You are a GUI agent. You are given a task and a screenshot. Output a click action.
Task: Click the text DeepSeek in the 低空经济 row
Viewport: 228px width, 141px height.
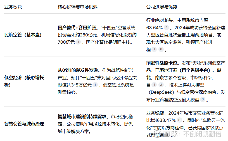coord(161,92)
